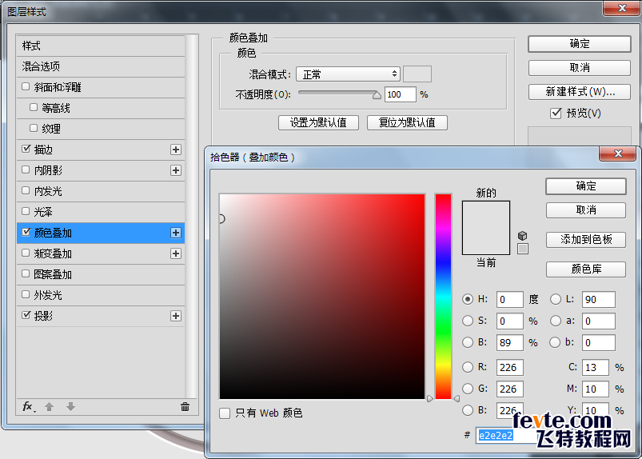Add another 渐变叠加 effect with plus icon

pos(176,253)
